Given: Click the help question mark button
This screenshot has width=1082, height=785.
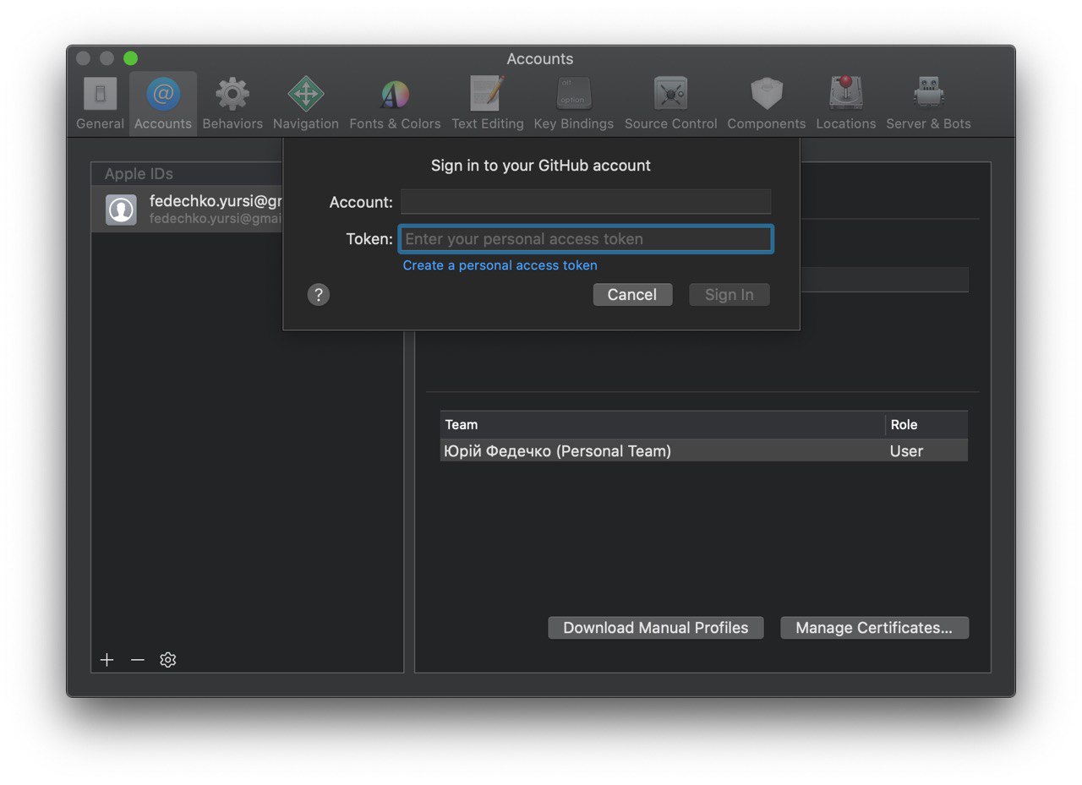Looking at the screenshot, I should click(319, 294).
